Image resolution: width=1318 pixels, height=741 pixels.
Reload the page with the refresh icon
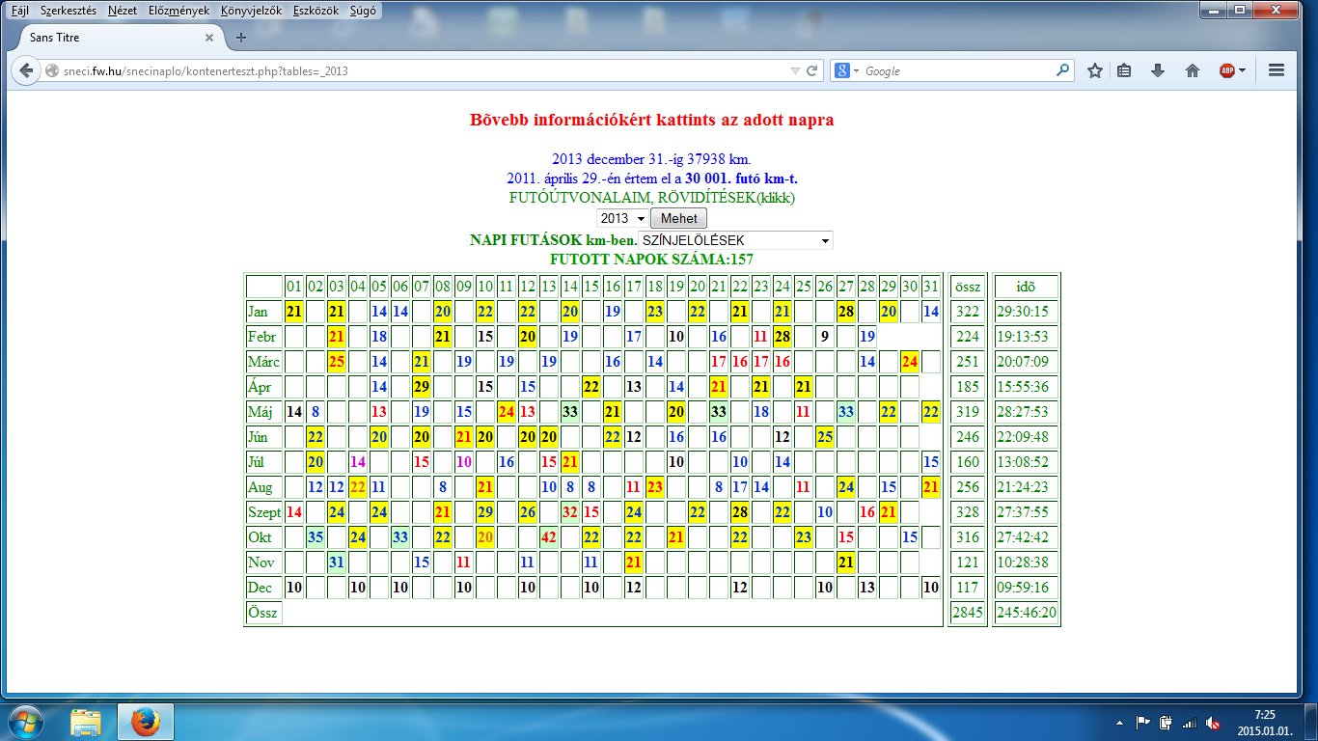tap(812, 70)
